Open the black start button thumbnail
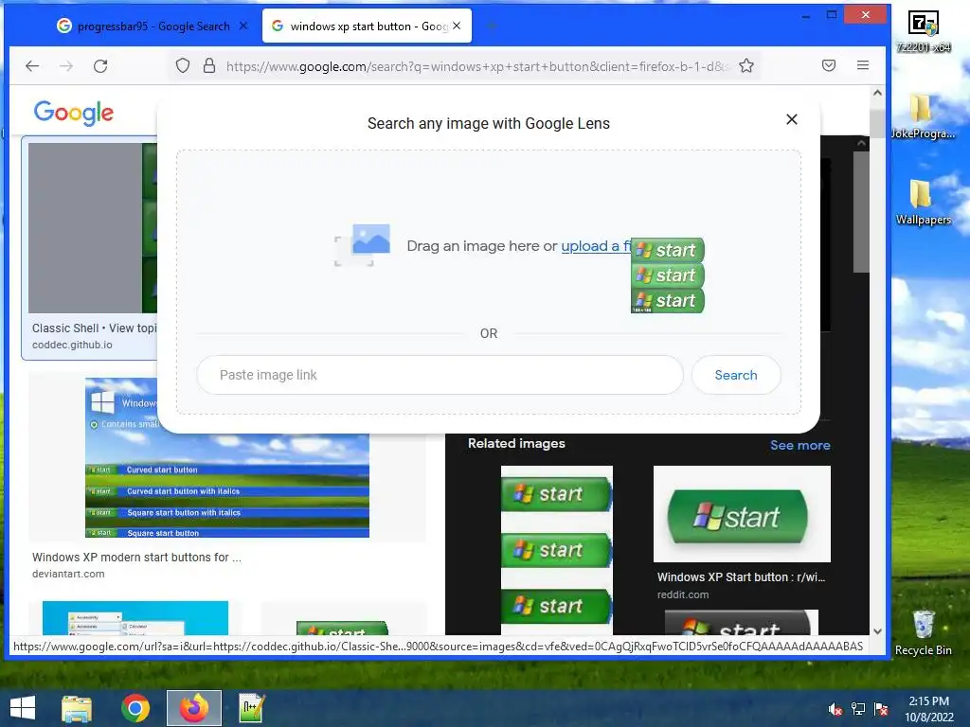Image resolution: width=970 pixels, height=727 pixels. (741, 623)
